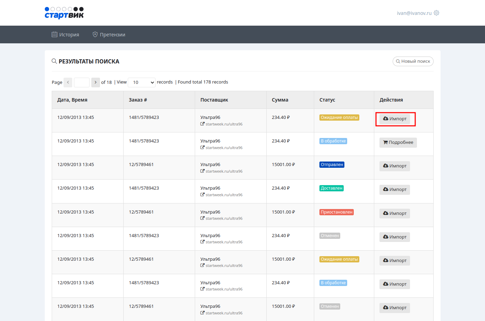Viewport: 485px width, 321px height.
Task: Click the settings gear icon beside ivan@ivanov.ru
Action: point(436,13)
